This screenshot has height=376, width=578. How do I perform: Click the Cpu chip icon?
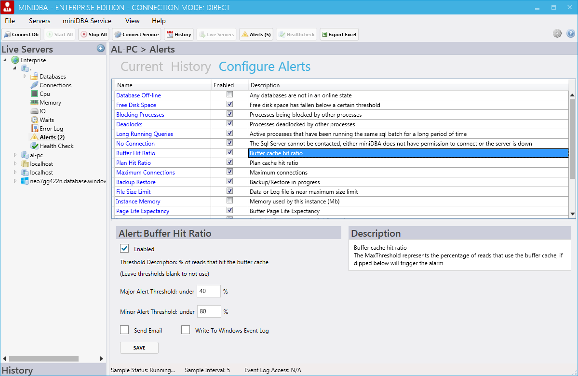[34, 94]
